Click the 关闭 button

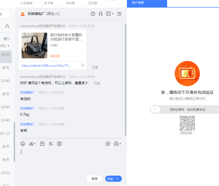[94, 179]
